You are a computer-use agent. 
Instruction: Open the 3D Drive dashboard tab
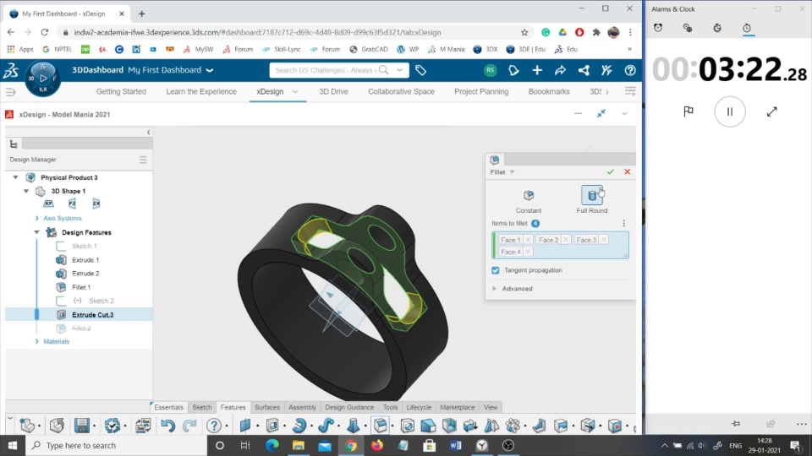point(333,91)
